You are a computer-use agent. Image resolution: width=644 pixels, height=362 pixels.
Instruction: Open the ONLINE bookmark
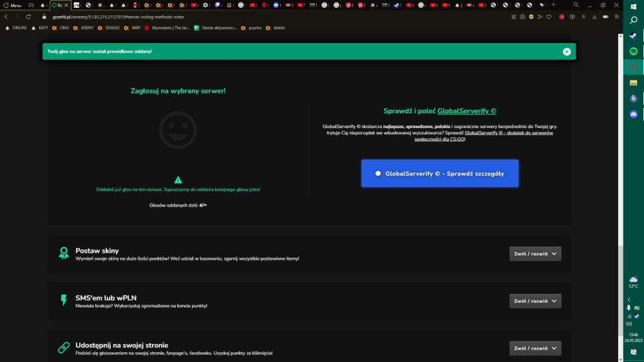coord(16,28)
